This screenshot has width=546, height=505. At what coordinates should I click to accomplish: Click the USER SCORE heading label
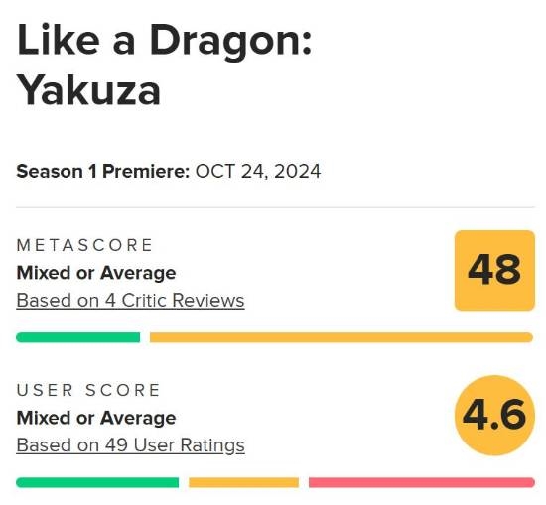88,390
